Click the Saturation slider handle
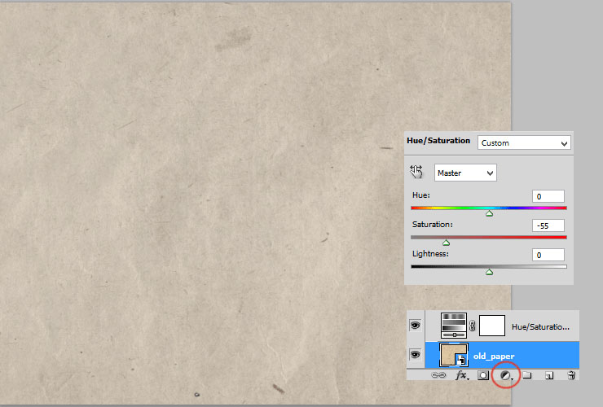Image resolution: width=603 pixels, height=407 pixels. 446,242
